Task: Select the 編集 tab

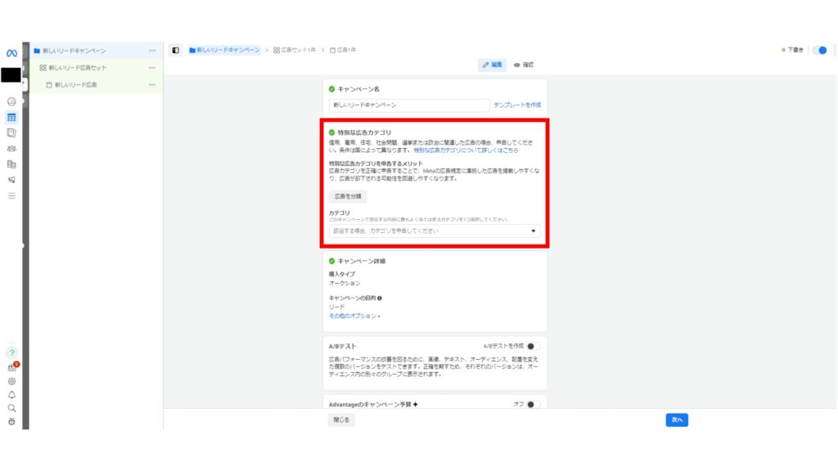Action: click(492, 64)
